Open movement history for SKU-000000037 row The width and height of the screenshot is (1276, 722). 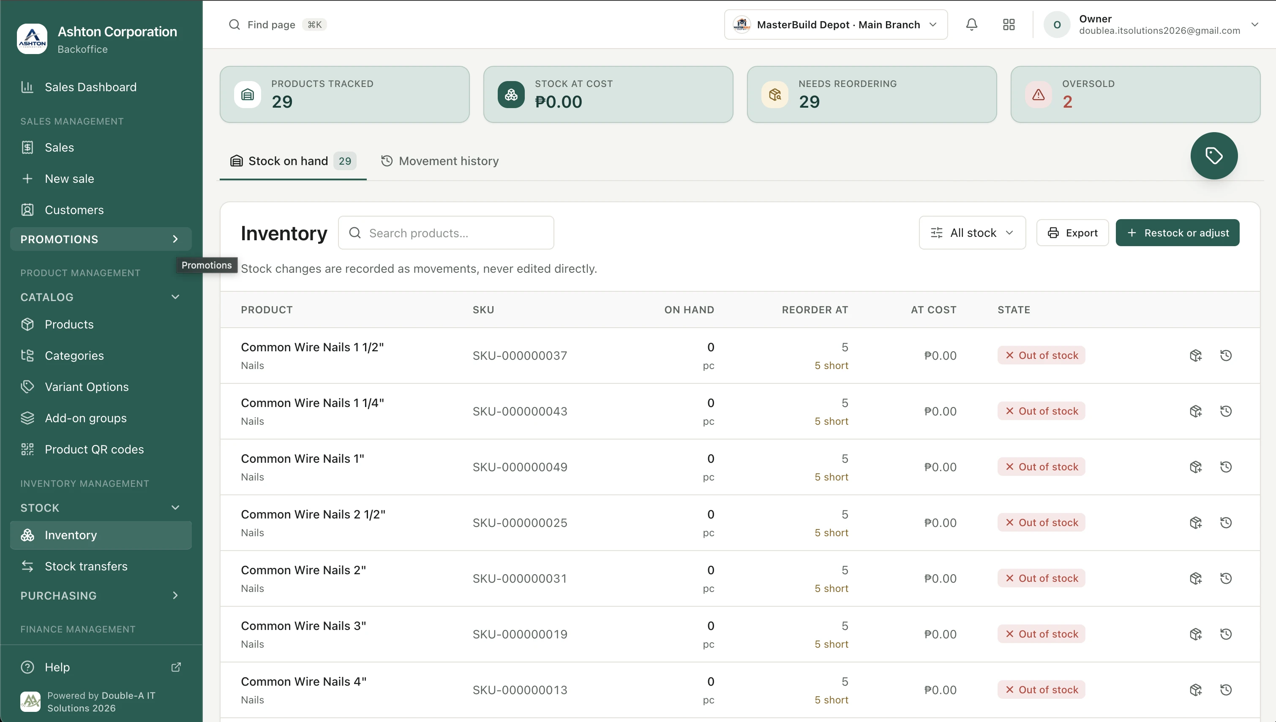[1225, 355]
